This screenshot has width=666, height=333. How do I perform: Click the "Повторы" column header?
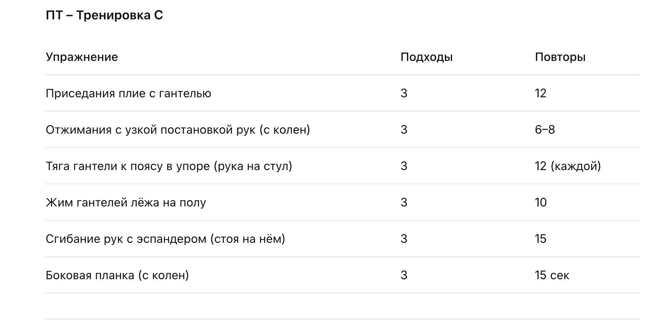click(x=560, y=57)
